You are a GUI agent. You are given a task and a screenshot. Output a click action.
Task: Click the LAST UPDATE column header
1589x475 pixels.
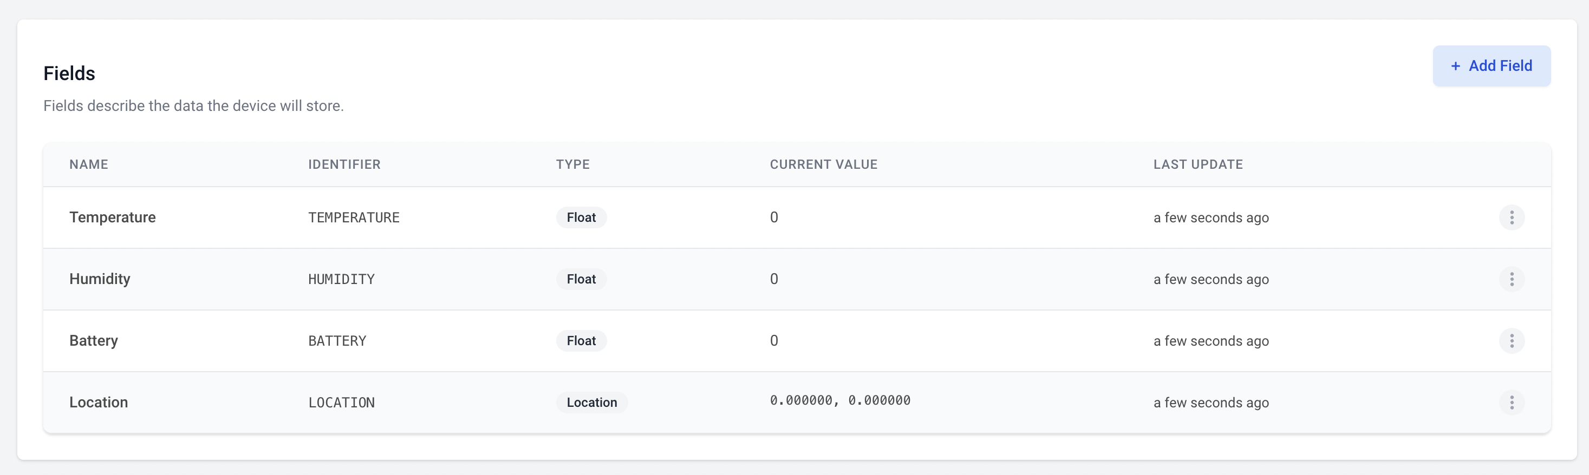1198,164
